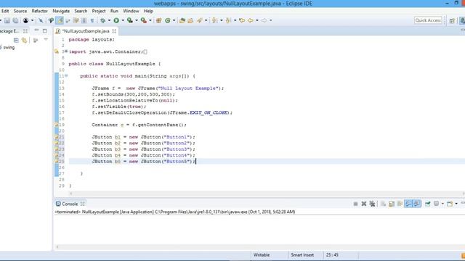The image size is (465, 261).
Task: Open the External Tools dropdown arrow
Action: tap(150, 20)
